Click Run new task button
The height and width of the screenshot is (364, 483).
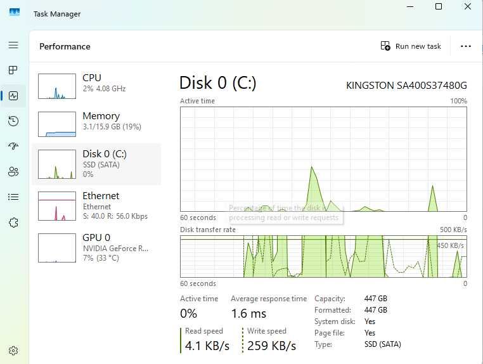click(411, 46)
